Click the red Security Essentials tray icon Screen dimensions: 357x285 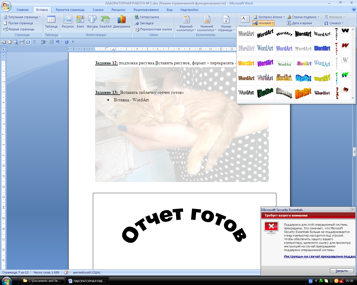(342, 281)
